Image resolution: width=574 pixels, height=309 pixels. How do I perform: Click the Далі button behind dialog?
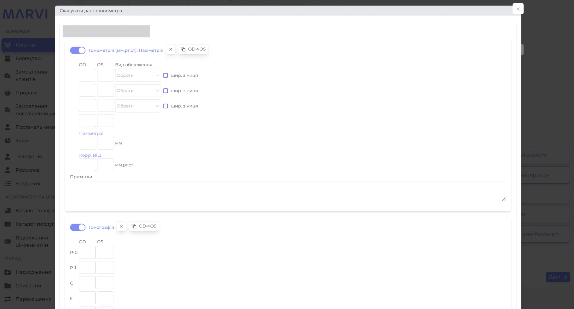click(x=558, y=277)
